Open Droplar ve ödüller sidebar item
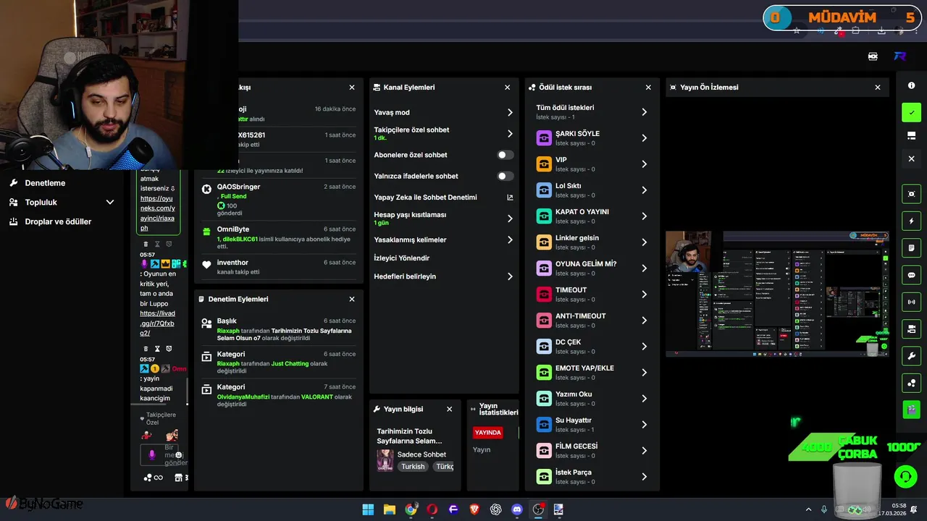Image resolution: width=927 pixels, height=521 pixels. (58, 221)
